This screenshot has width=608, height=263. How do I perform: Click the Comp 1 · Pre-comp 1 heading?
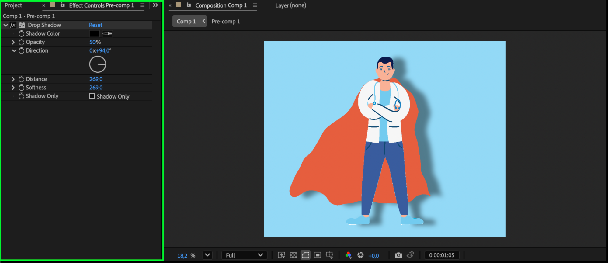pos(29,16)
